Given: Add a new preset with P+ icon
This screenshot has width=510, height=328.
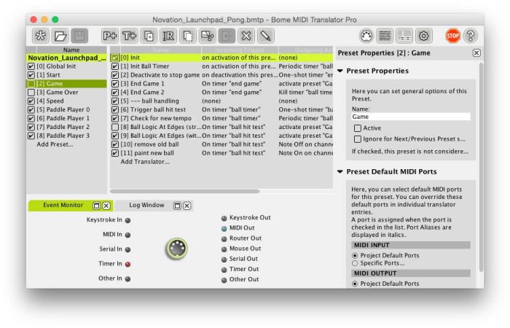Looking at the screenshot, I should tap(109, 36).
